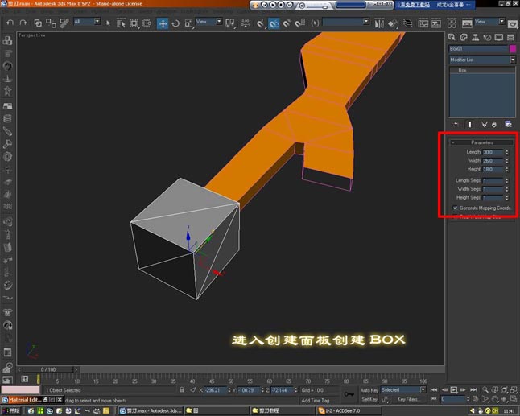Click Remove Modifier from Stack icon

click(494, 124)
